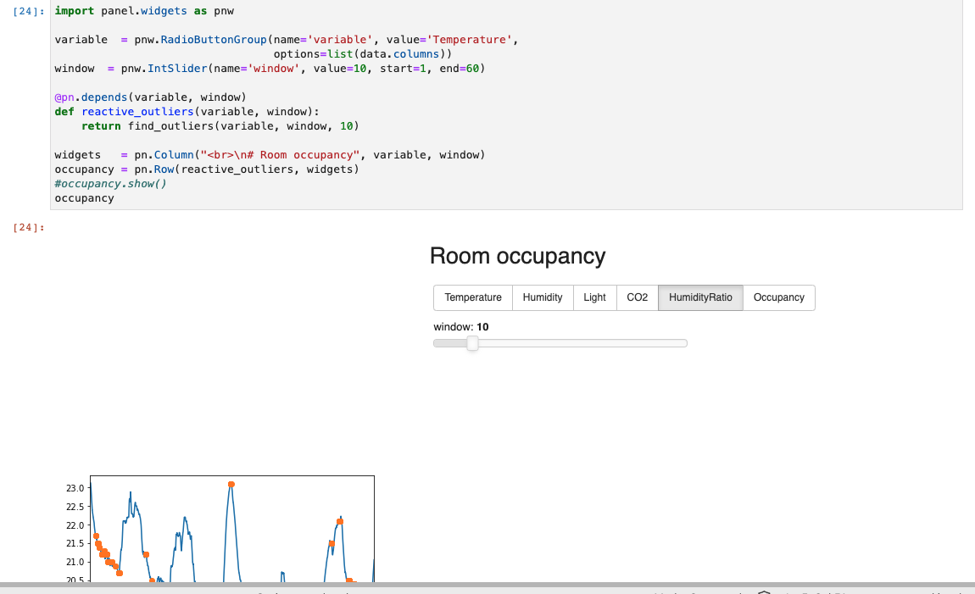Select the CO2 variable option
Image resolution: width=975 pixels, height=594 pixels.
tap(637, 297)
